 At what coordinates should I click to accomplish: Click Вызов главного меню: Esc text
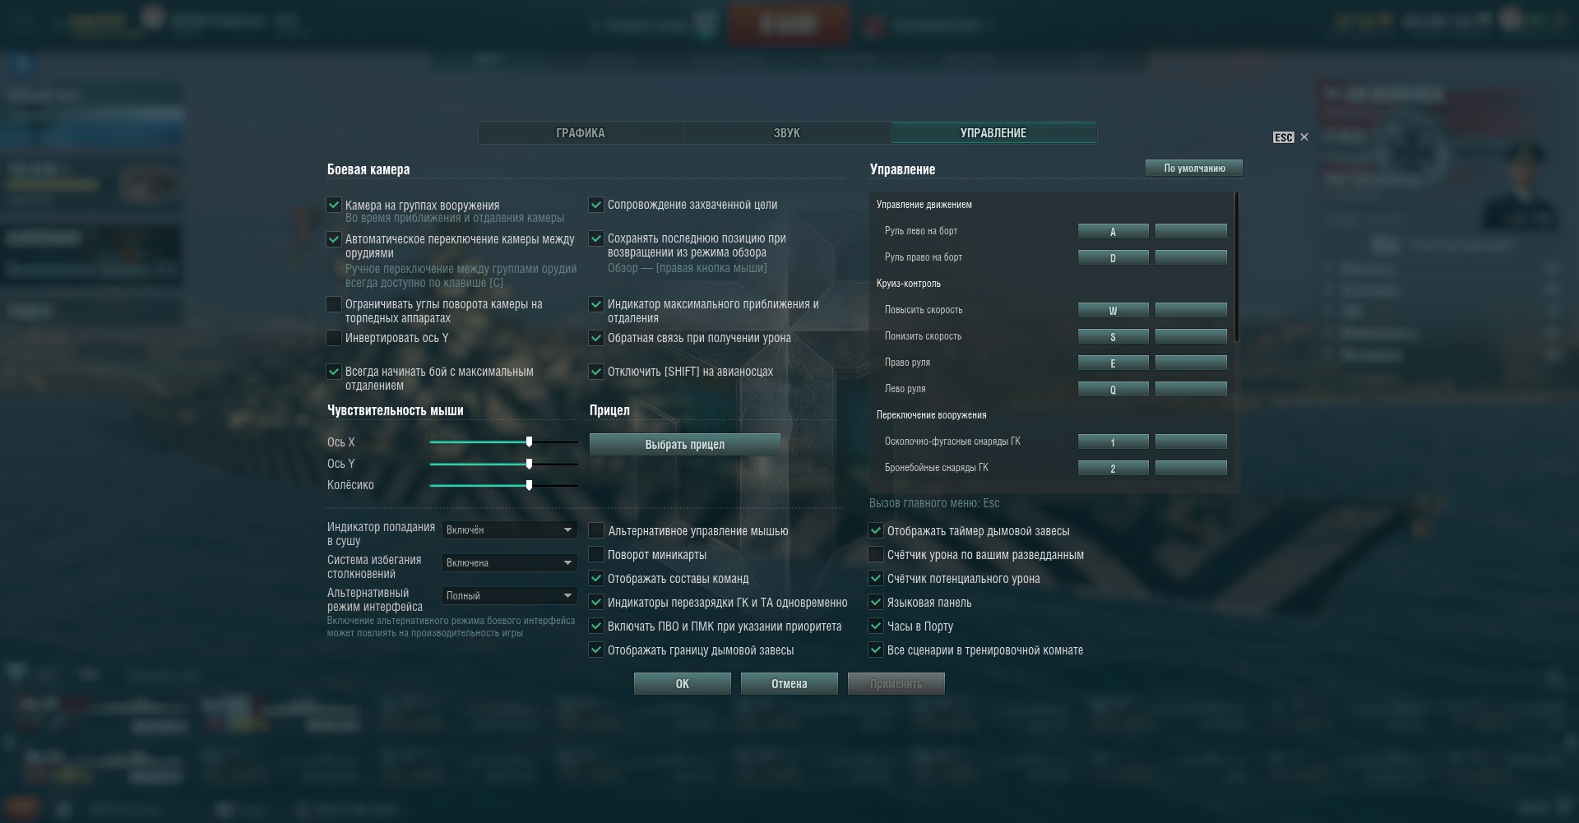coord(934,503)
